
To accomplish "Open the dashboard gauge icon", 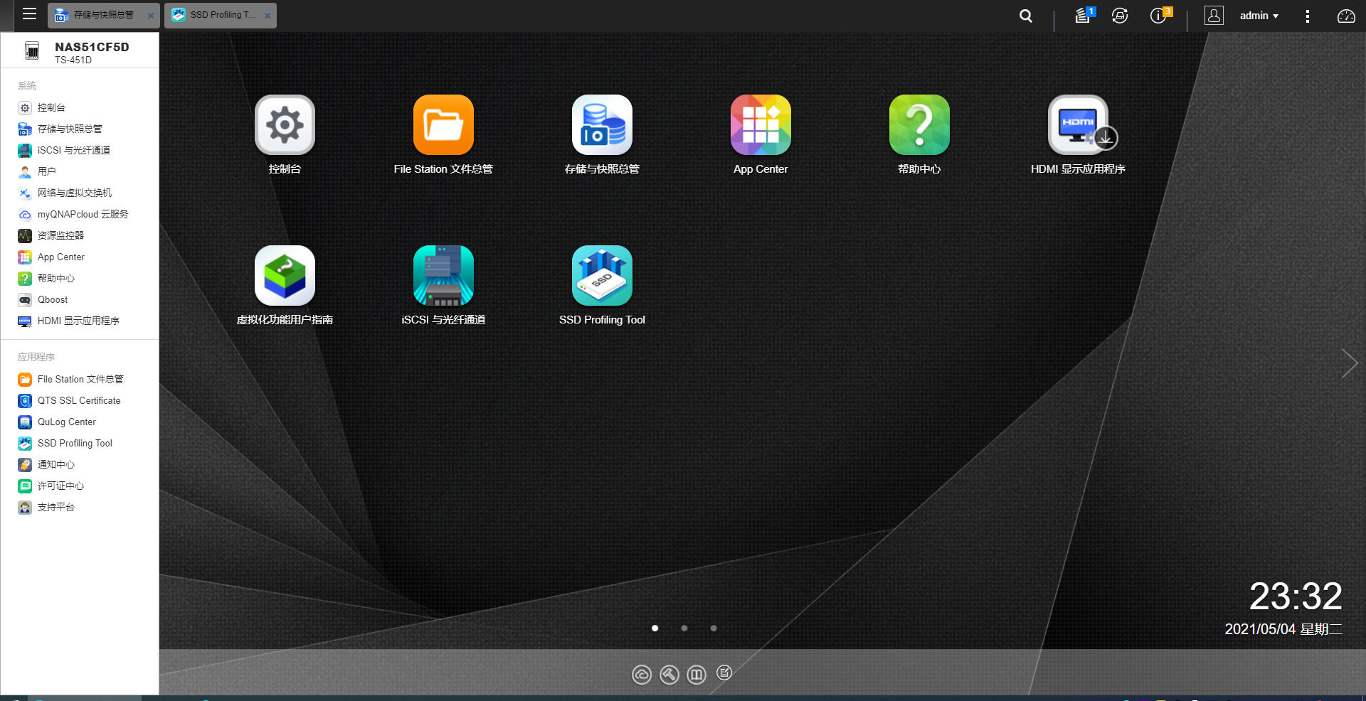I will pos(1346,16).
